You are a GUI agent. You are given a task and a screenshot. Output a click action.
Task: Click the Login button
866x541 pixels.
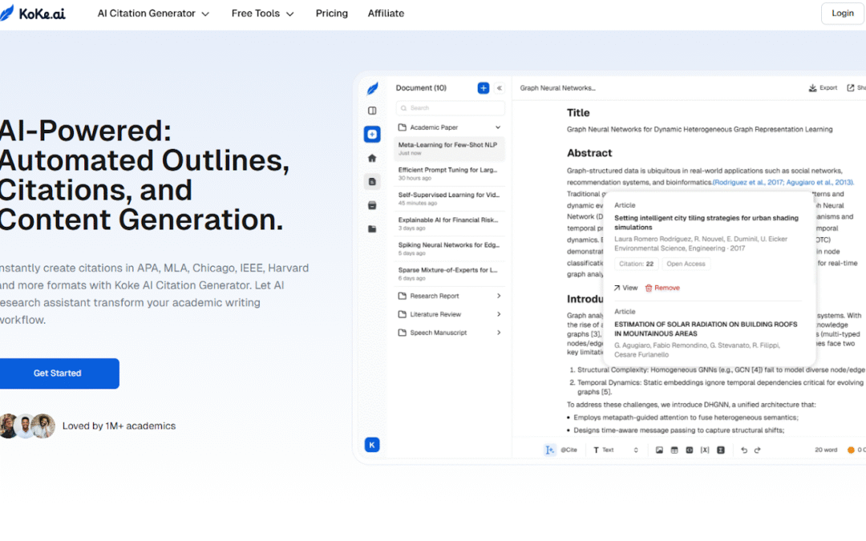tap(842, 13)
